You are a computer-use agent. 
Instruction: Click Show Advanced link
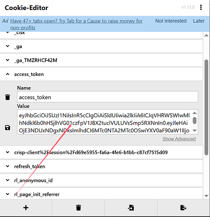pos(179,139)
